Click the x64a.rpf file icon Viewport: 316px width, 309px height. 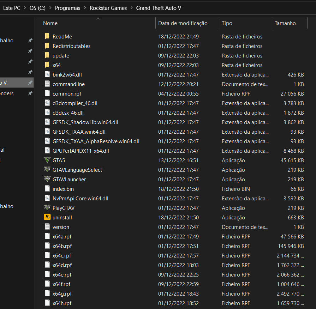tap(47, 236)
